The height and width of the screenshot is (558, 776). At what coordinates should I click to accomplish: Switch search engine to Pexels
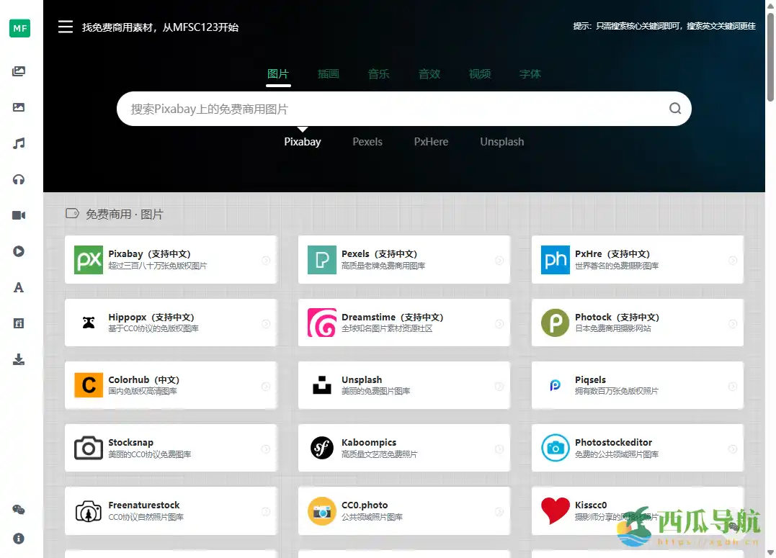click(x=367, y=142)
